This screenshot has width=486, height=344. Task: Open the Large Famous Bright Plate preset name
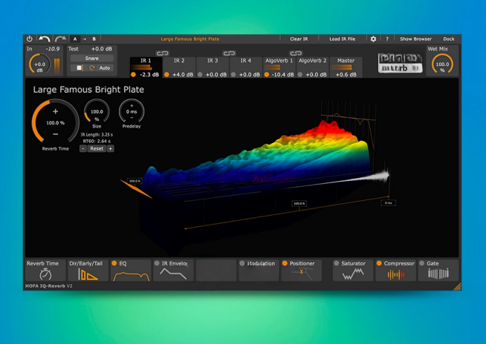(x=190, y=39)
